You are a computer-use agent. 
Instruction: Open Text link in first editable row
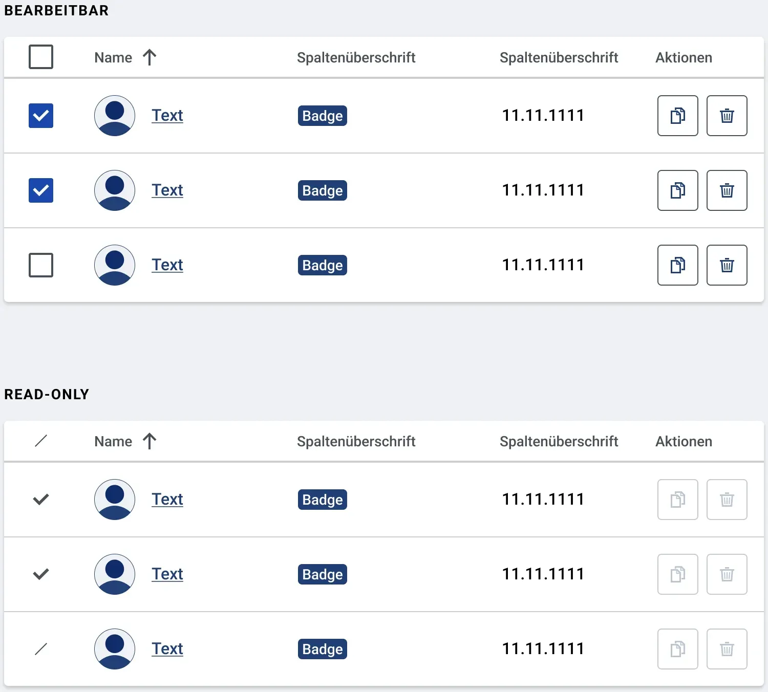(167, 116)
